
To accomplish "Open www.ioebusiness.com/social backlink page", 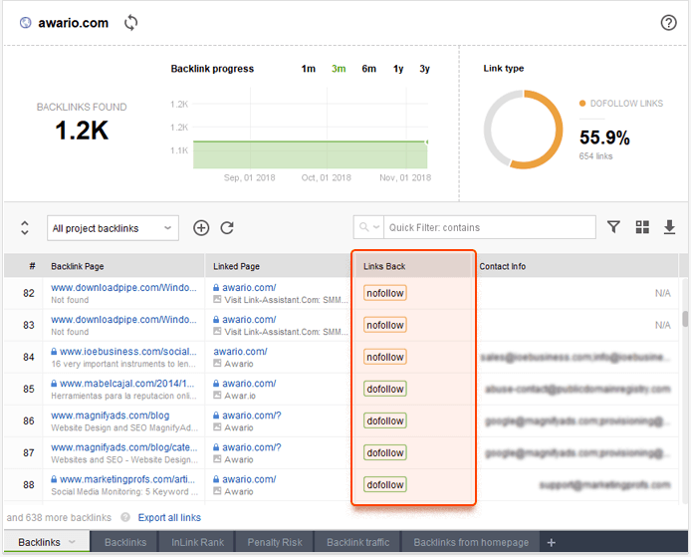I will [x=127, y=352].
